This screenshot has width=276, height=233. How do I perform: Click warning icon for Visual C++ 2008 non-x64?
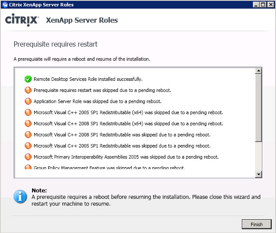point(28,135)
